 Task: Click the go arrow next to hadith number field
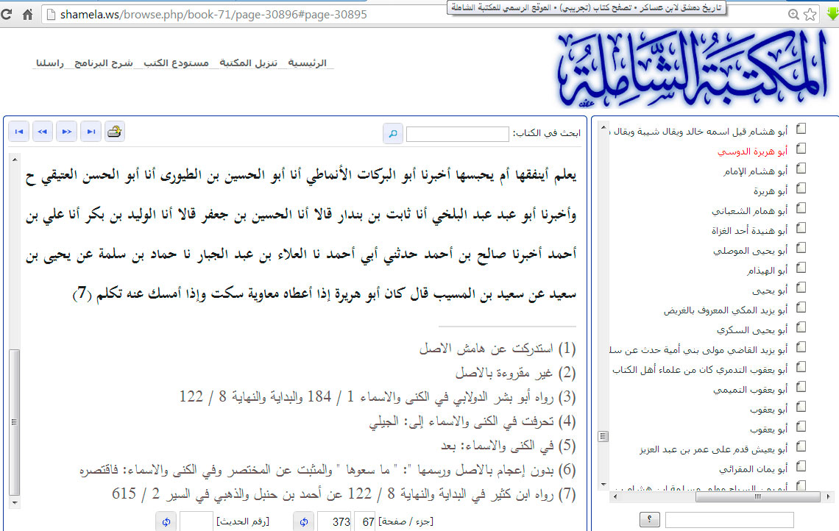tap(166, 521)
